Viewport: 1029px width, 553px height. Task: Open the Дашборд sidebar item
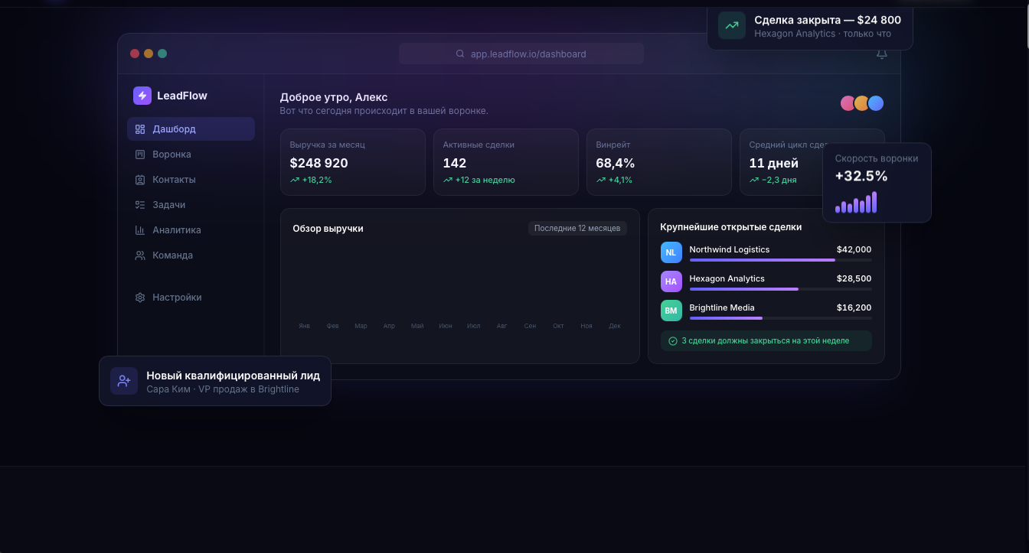coord(191,129)
